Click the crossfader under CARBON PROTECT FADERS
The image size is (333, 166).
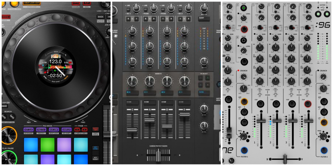(x=158, y=155)
